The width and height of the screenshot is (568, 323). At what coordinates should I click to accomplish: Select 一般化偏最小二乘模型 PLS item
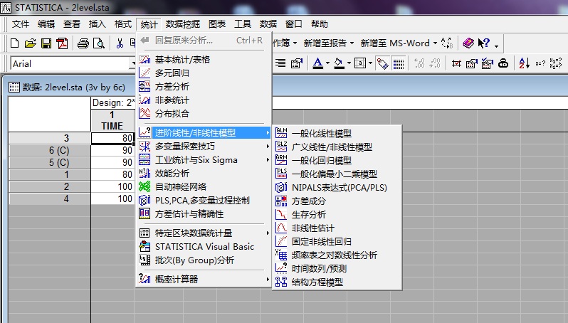tap(337, 174)
